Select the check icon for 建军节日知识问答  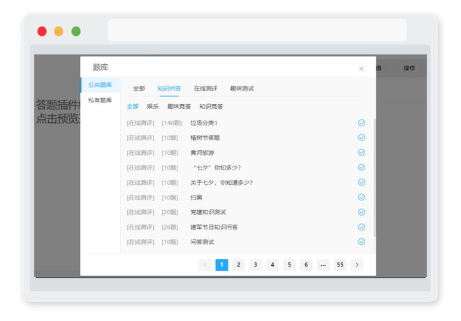point(361,227)
